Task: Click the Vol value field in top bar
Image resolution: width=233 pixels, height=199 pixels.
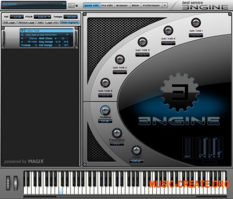Action: click(x=17, y=17)
